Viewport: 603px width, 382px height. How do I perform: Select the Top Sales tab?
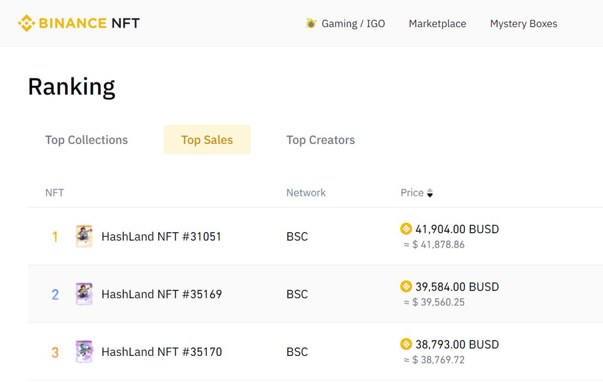pos(207,140)
